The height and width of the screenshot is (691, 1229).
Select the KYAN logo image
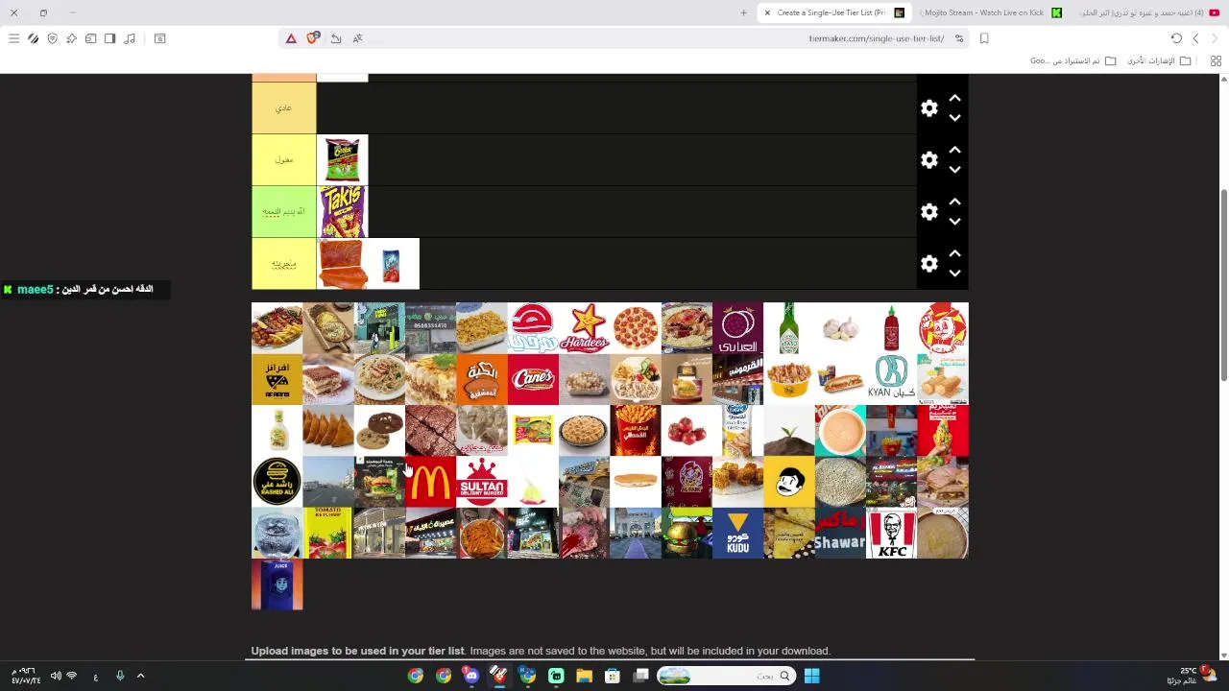click(891, 379)
